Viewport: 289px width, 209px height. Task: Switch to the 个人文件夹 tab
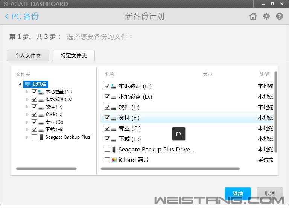tap(28, 55)
